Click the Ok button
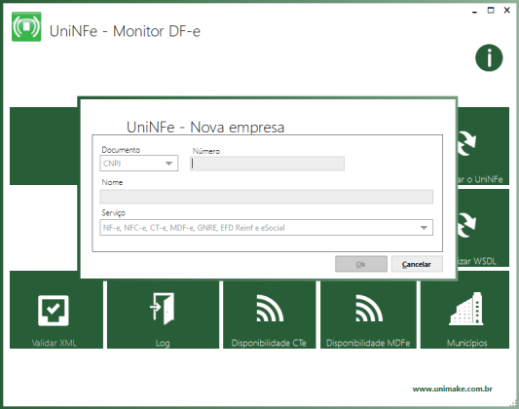This screenshot has height=409, width=519. tap(361, 264)
